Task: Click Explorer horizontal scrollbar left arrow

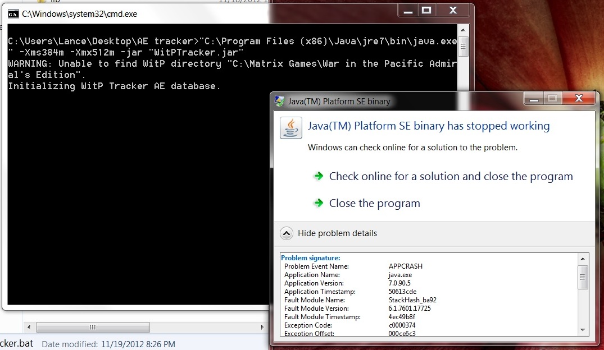Action: pos(29,328)
